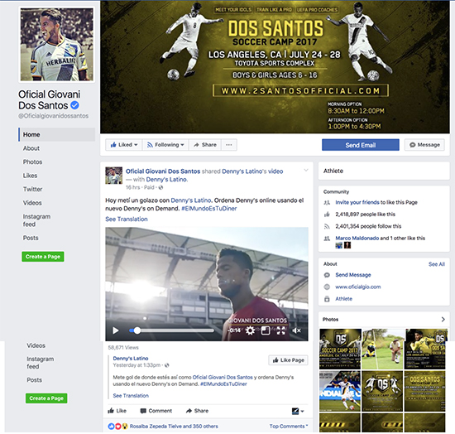Click See Translation under the main post
The height and width of the screenshot is (434, 455).
pos(127,219)
